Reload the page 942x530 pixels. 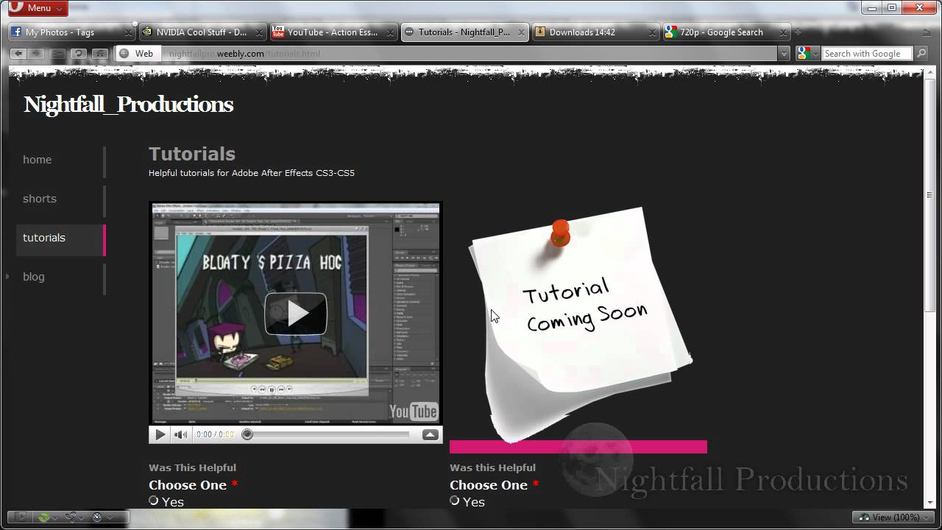tap(79, 54)
